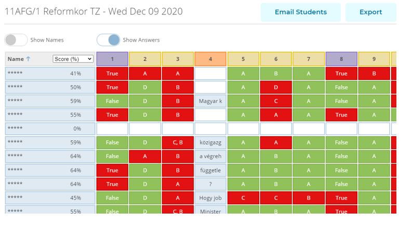The image size is (401, 225).
Task: Open the 'Hogy job' answer cell
Action: (x=210, y=198)
